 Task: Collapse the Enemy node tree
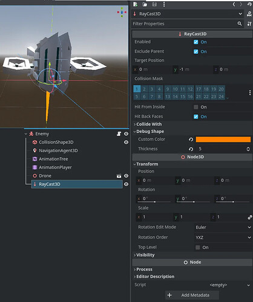[26, 134]
